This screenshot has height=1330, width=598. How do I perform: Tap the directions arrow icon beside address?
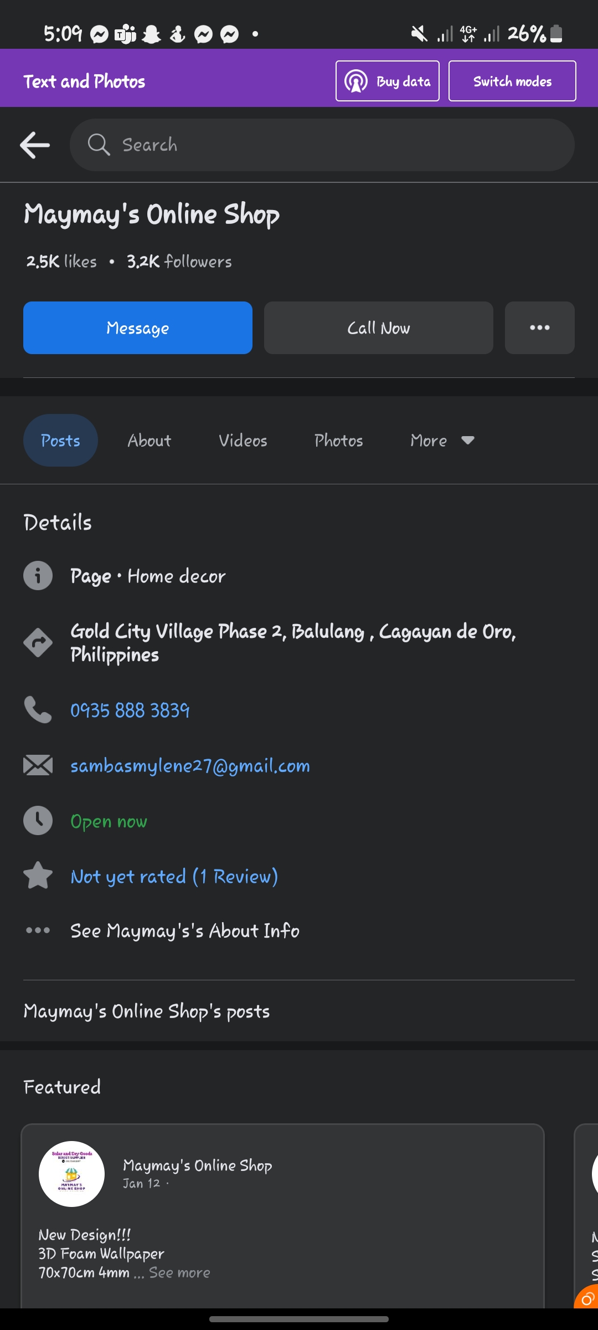pyautogui.click(x=38, y=643)
